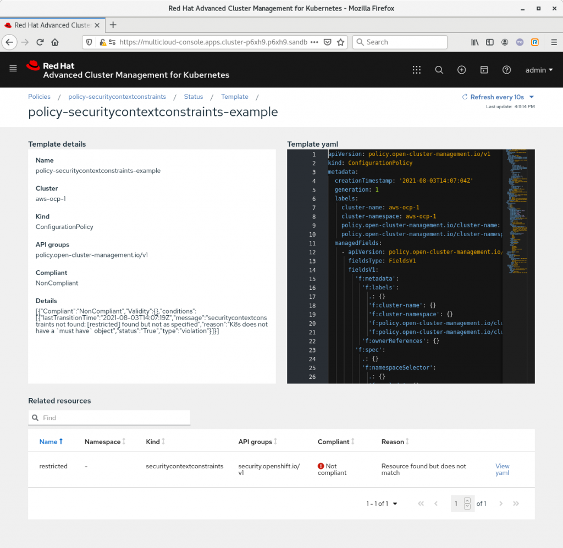Sort the table by Name column

click(51, 441)
